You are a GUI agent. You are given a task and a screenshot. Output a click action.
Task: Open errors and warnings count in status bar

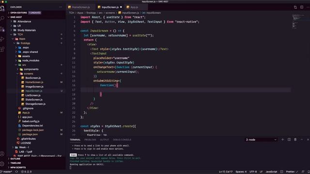(26, 172)
